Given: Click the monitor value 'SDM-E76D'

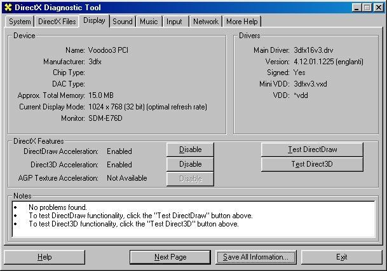Looking at the screenshot, I should (105, 118).
